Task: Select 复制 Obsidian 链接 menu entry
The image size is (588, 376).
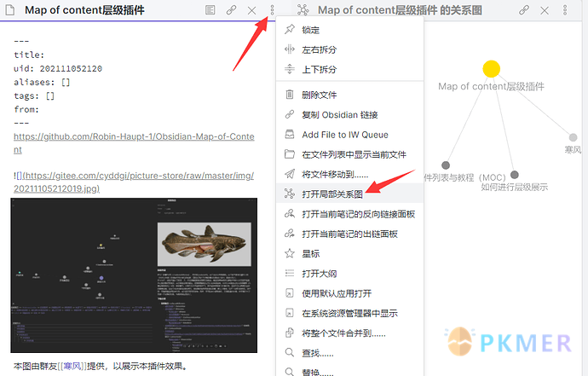Action: pos(349,115)
